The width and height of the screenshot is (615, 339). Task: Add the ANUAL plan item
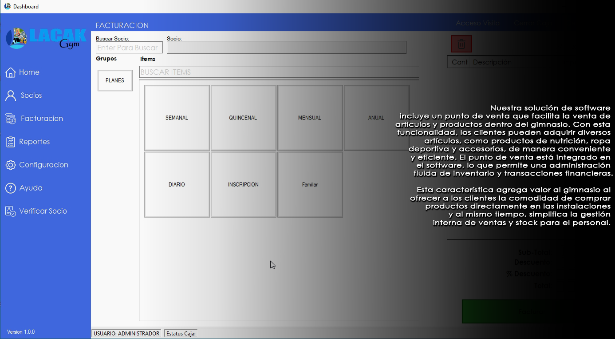click(x=376, y=118)
